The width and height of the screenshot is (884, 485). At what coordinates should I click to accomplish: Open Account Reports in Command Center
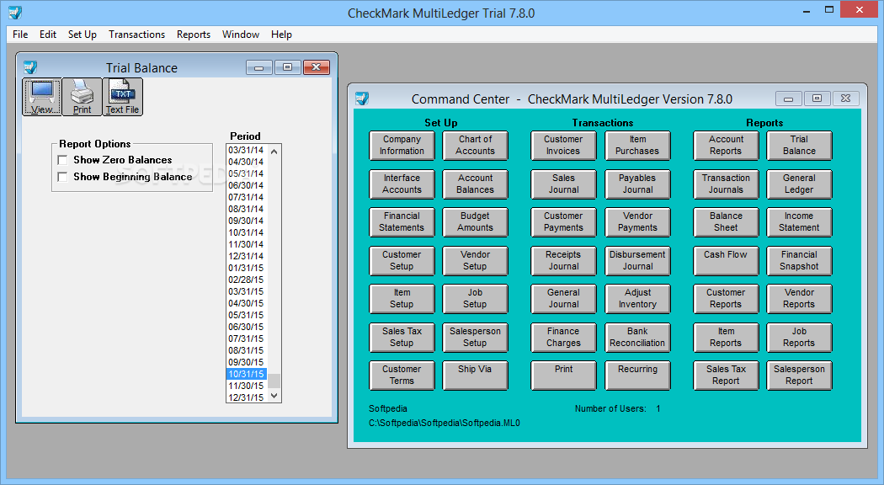pos(726,146)
